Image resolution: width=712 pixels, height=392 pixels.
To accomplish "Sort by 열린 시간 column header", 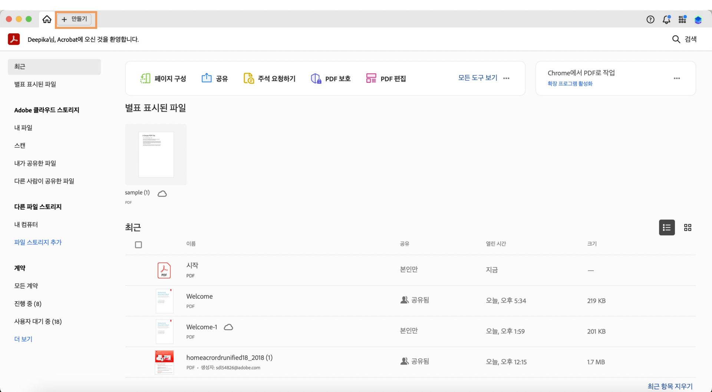I will coord(496,244).
